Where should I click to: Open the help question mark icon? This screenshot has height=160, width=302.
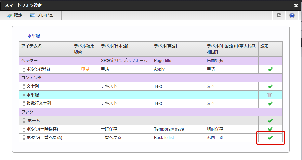[x=292, y=15]
